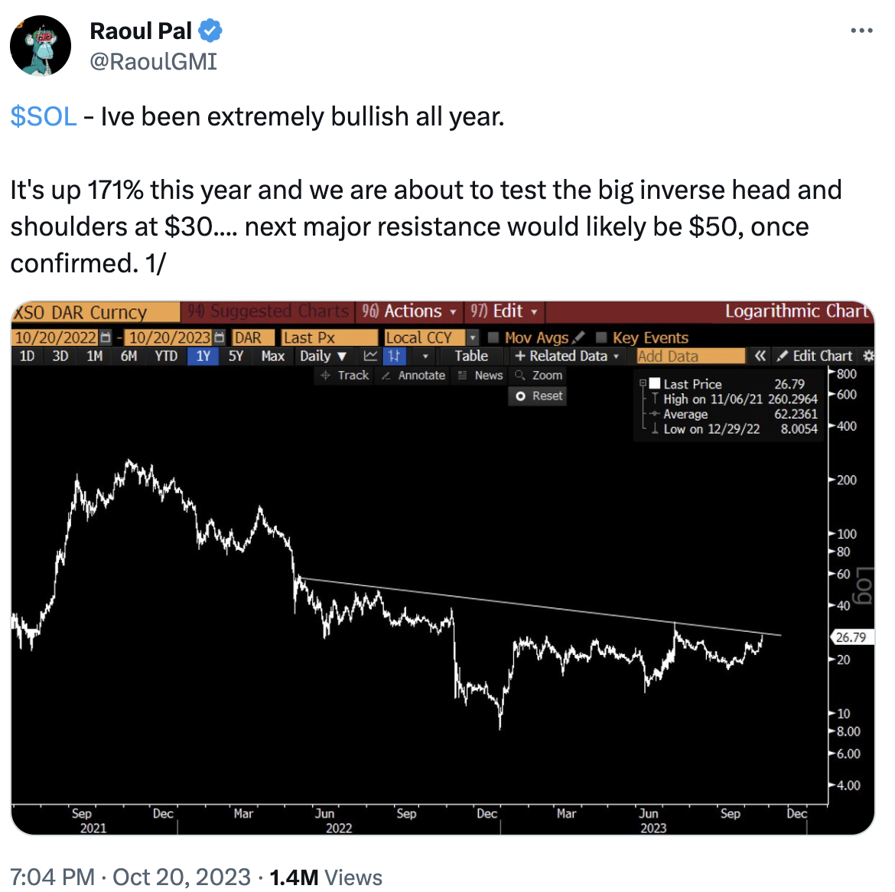This screenshot has height=892, width=895.
Task: Click the chart settings gear icon
Action: point(868,356)
